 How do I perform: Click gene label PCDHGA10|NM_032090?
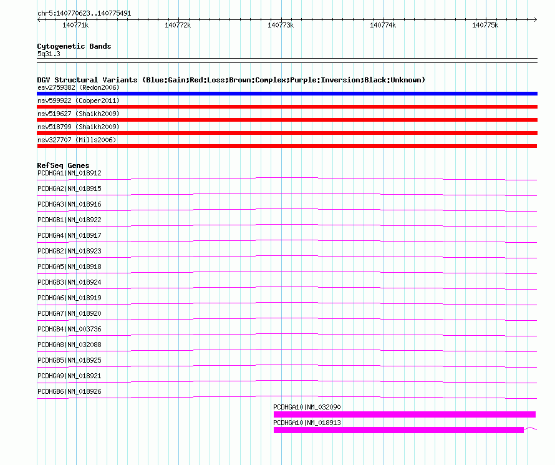pyautogui.click(x=307, y=407)
